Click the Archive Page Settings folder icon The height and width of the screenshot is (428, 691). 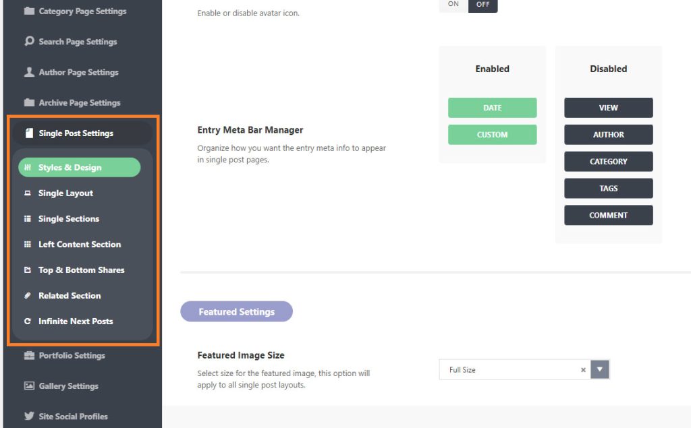pos(29,102)
